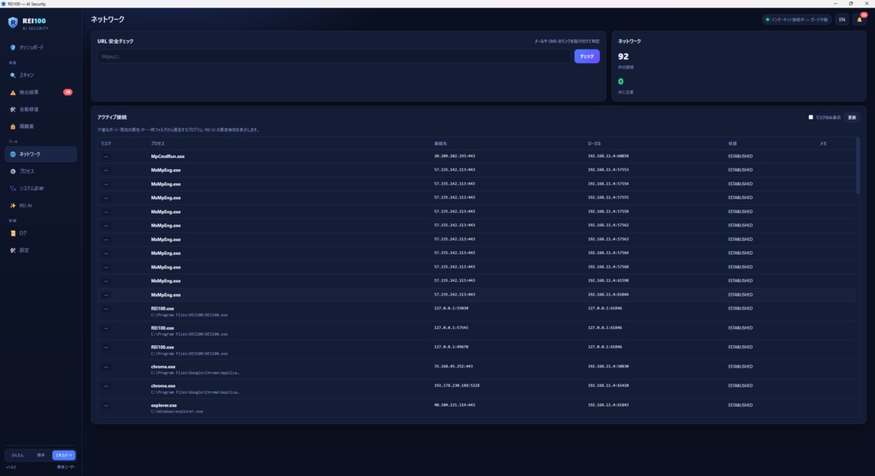Image resolution: width=875 pixels, height=476 pixels.
Task: Click the green 0 warnings count
Action: pos(620,81)
